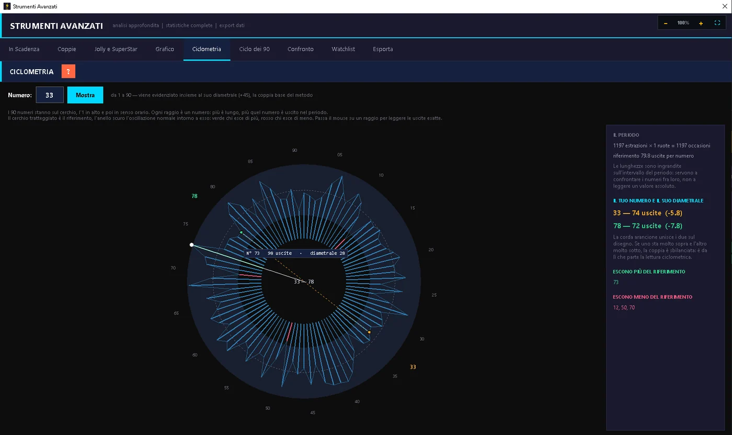Toggle fullscreen with the expand icon
Image resolution: width=732 pixels, height=435 pixels.
pos(717,23)
